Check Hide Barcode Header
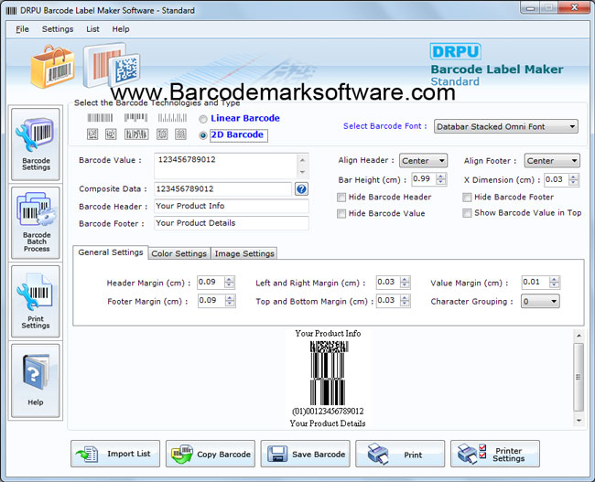595x482 pixels. [x=341, y=198]
